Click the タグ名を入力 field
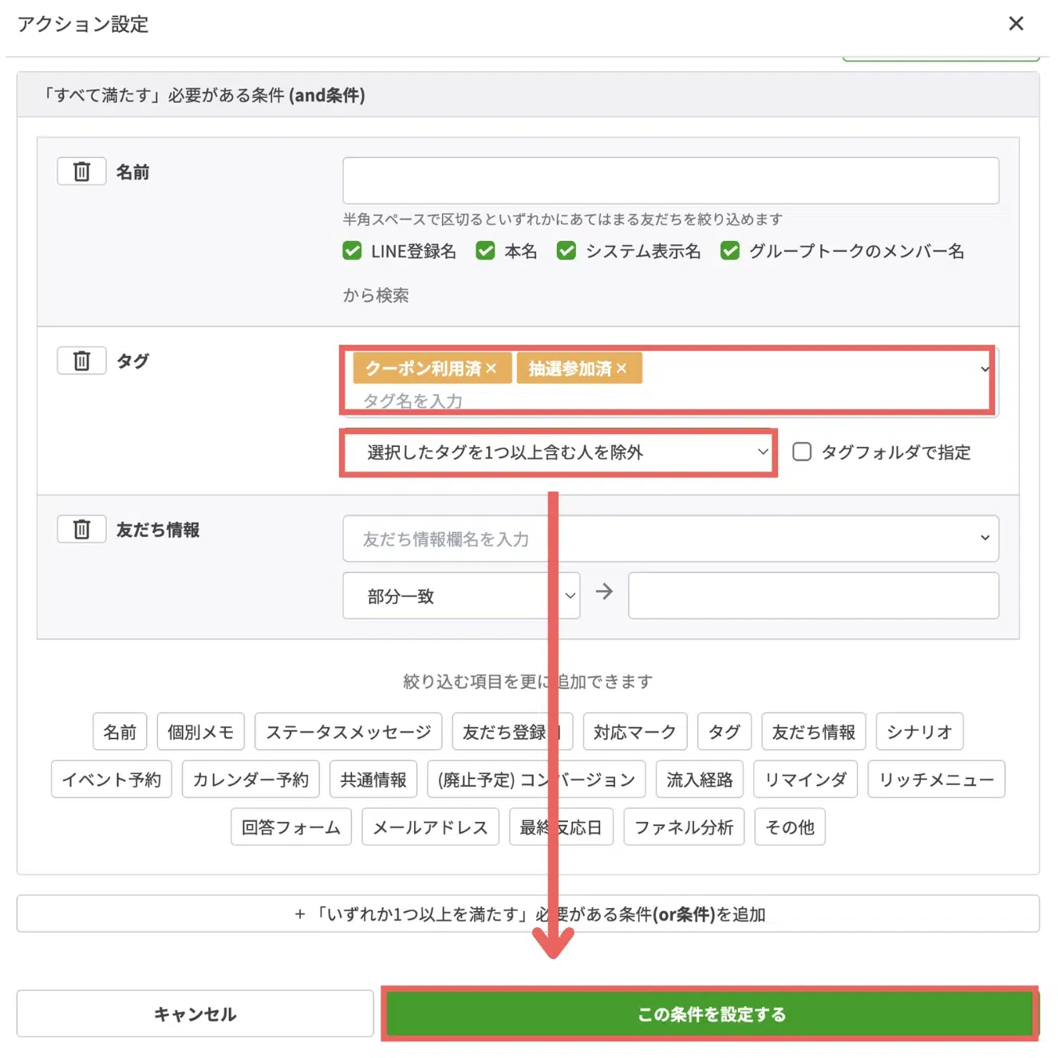Viewport: 1058px width, 1058px height. (x=413, y=401)
